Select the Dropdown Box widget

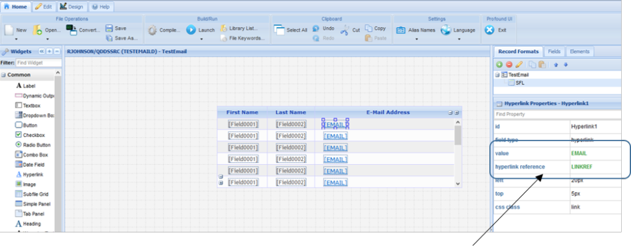[35, 115]
